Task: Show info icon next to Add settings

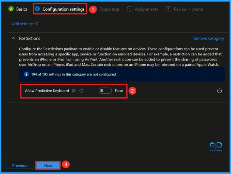Action: click(36, 24)
